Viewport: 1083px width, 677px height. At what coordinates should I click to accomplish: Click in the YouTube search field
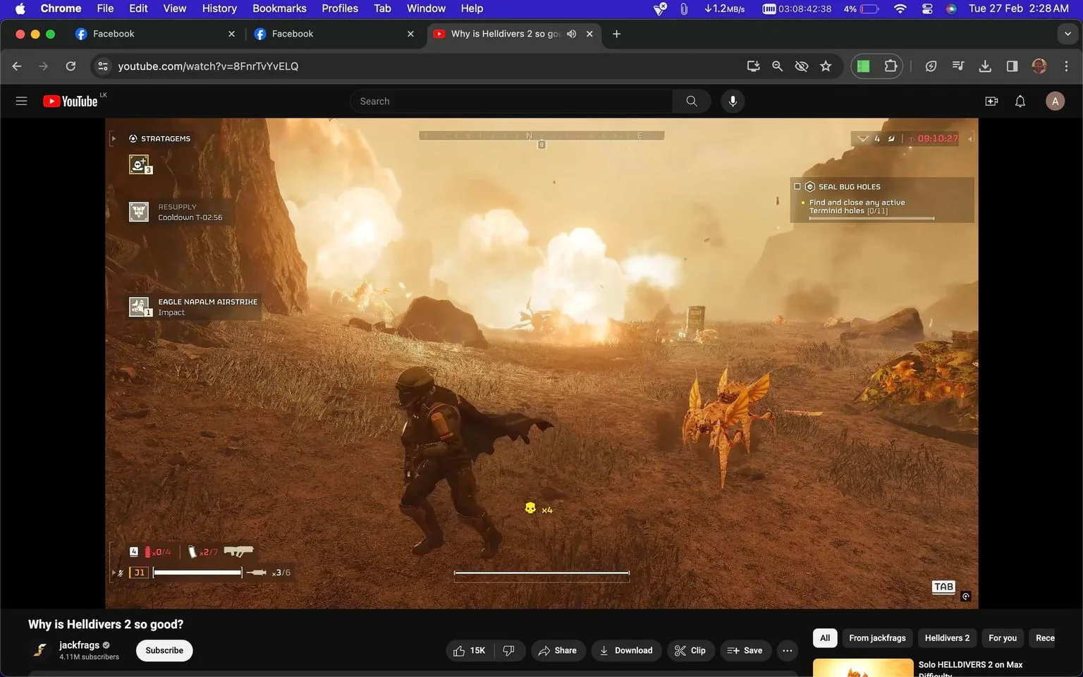click(x=511, y=101)
